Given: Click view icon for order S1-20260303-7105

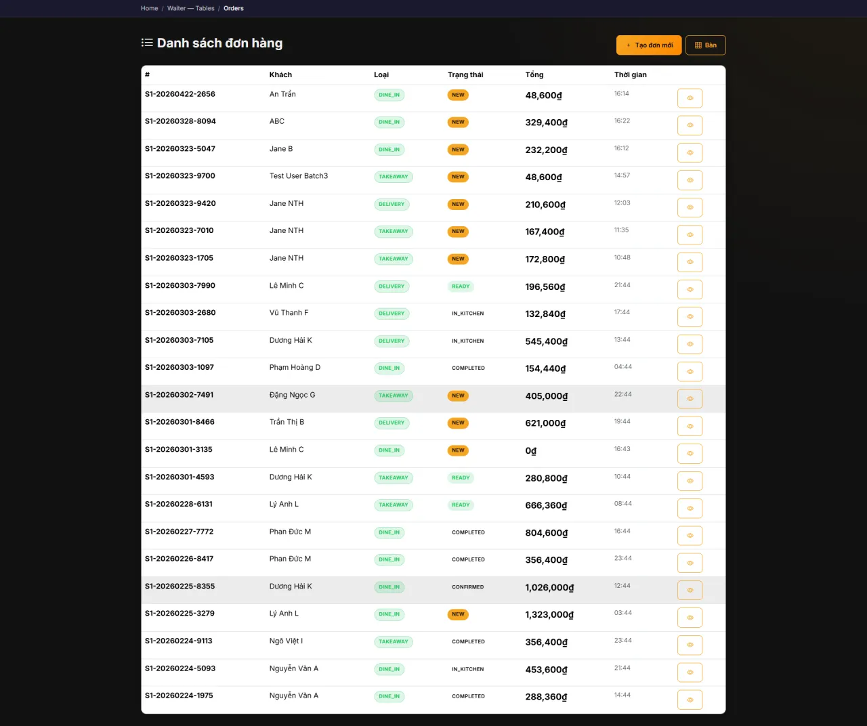Looking at the screenshot, I should (690, 344).
